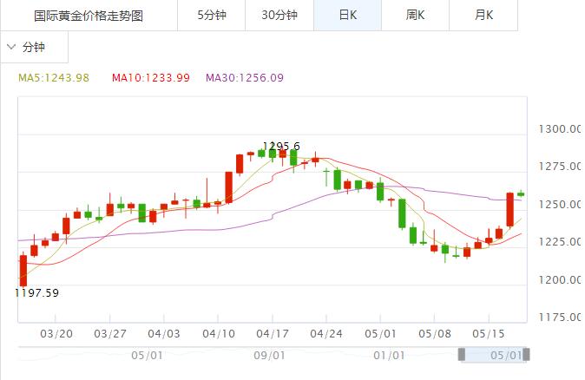Switch to the 5分钟 chart tab
The width and height of the screenshot is (585, 380).
pyautogui.click(x=212, y=16)
